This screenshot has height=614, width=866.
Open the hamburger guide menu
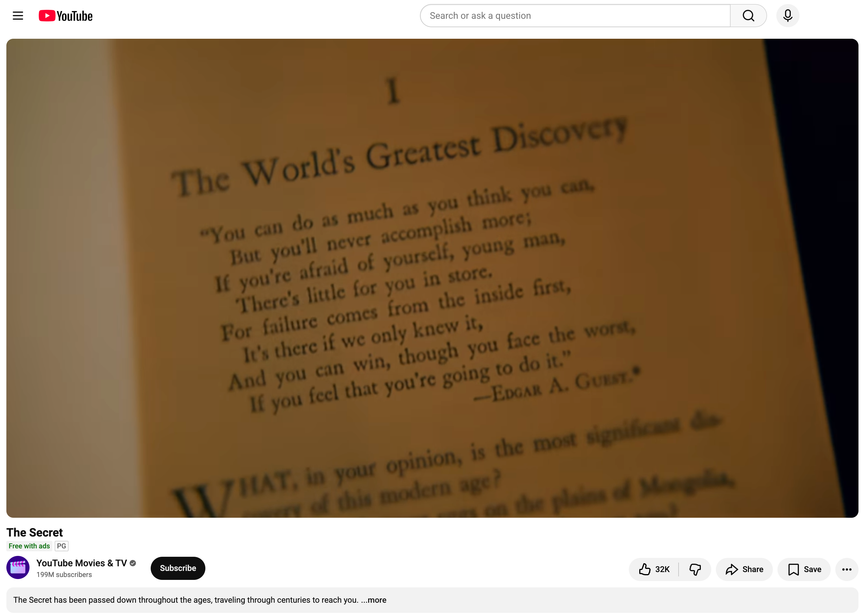pos(18,16)
